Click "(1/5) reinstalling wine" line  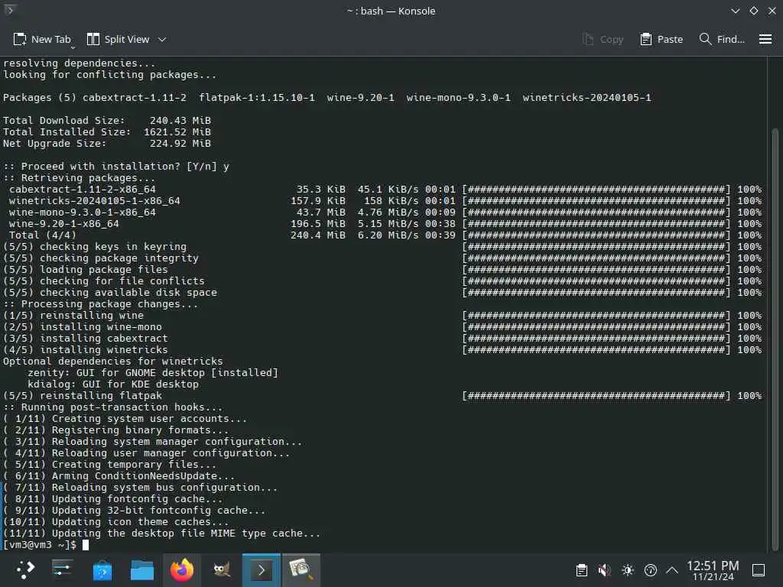pyautogui.click(x=73, y=316)
